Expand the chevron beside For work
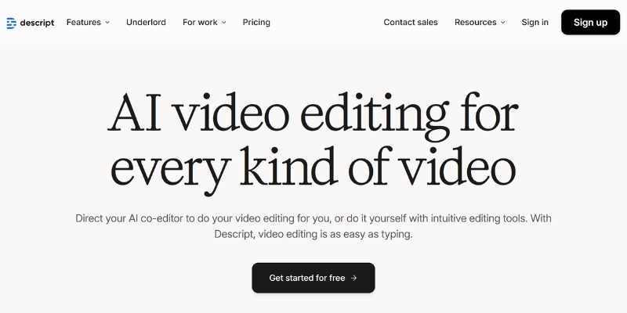Image resolution: width=627 pixels, height=313 pixels. (x=223, y=23)
